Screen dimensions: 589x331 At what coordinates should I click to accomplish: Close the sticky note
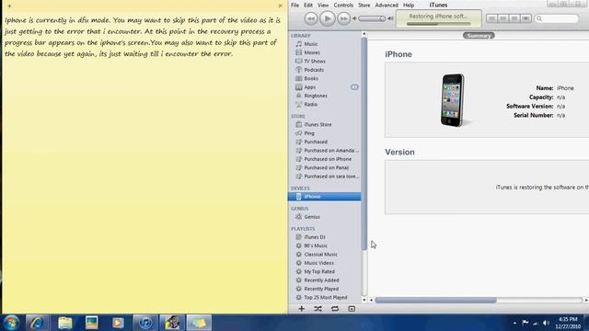tap(280, 6)
